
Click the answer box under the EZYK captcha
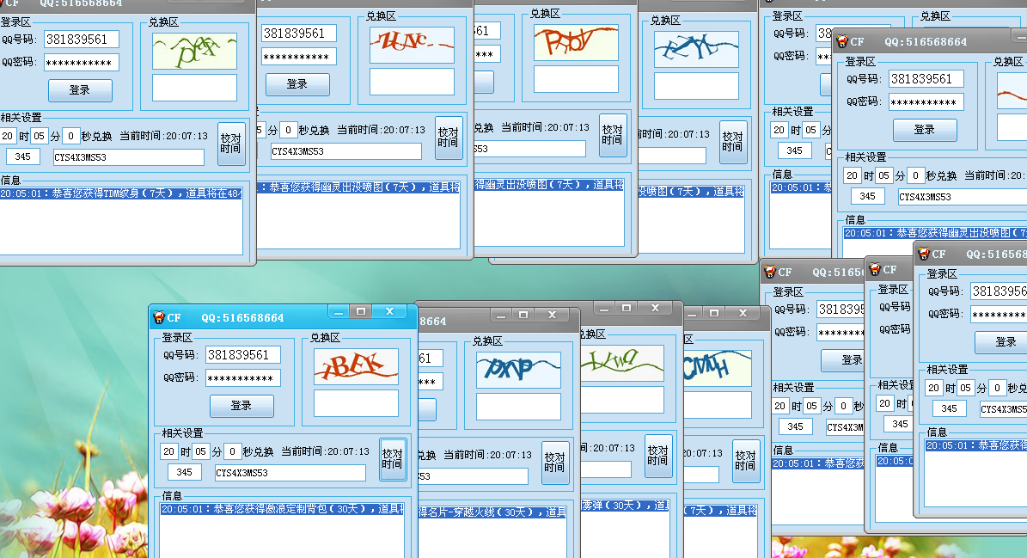(x=696, y=86)
